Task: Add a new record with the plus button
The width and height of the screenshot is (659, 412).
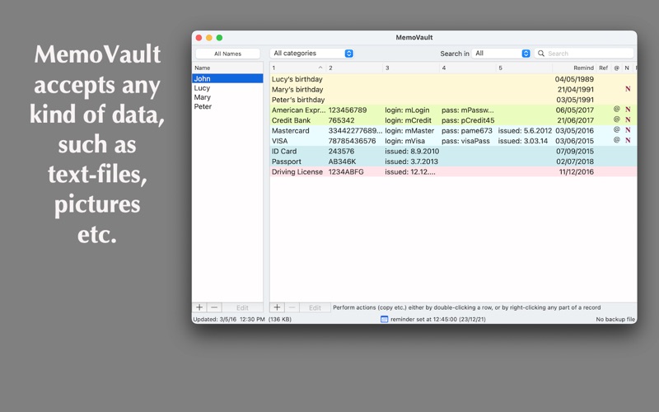Action: click(x=277, y=307)
